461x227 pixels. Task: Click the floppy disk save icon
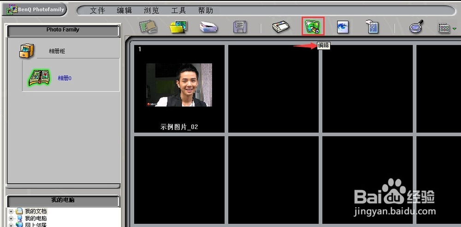tap(240, 27)
